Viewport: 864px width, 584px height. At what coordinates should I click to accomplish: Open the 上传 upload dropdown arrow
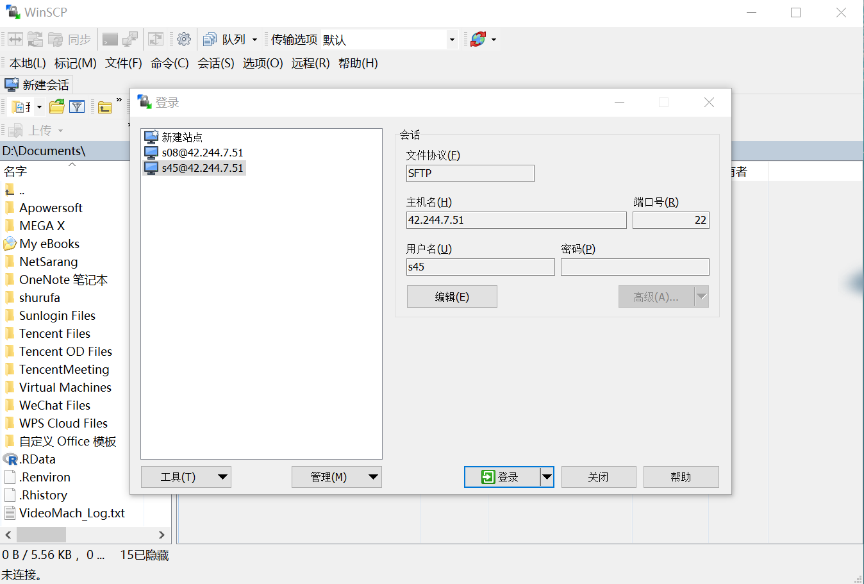[61, 131]
